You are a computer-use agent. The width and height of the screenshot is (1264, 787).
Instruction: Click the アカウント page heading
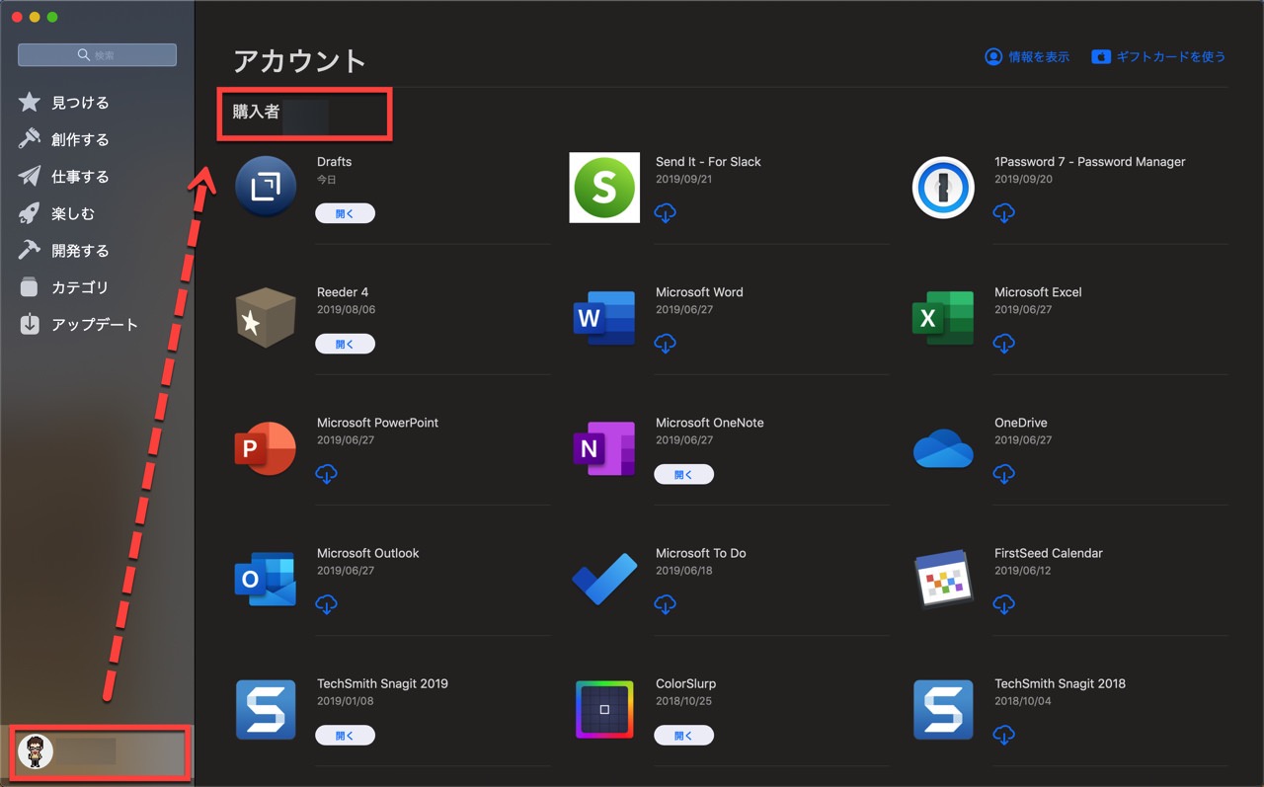click(x=299, y=61)
